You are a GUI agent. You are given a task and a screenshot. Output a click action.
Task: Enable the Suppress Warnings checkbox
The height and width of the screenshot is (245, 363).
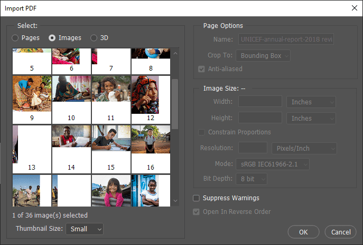pyautogui.click(x=197, y=198)
